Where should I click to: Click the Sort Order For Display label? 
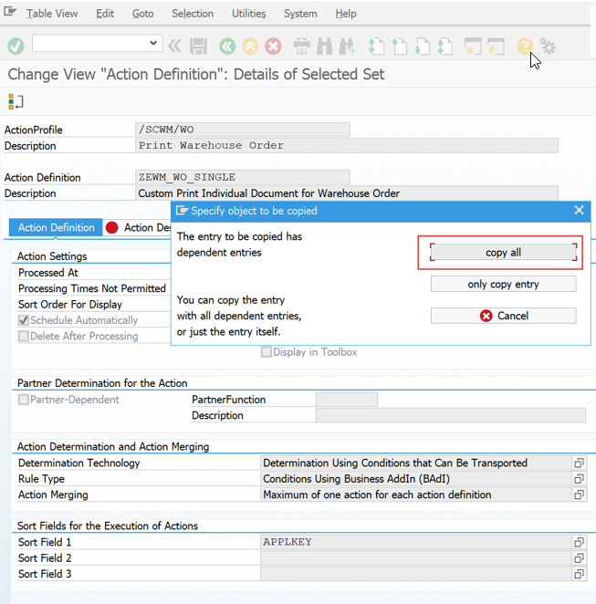(x=70, y=305)
